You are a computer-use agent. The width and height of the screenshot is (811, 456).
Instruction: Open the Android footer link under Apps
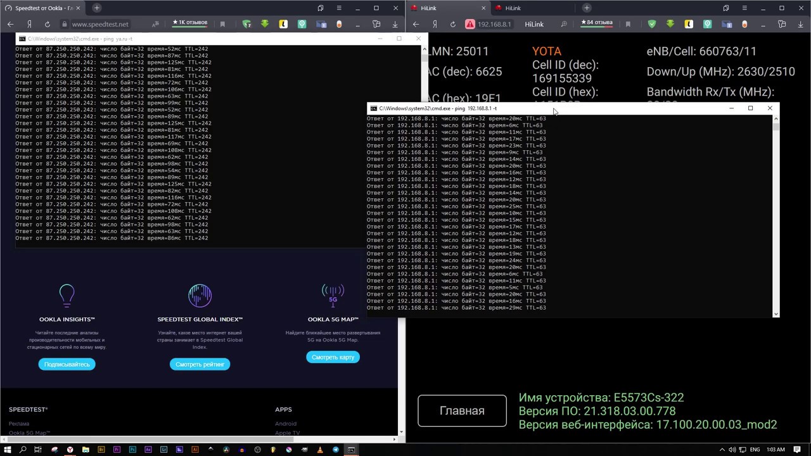[286, 424]
